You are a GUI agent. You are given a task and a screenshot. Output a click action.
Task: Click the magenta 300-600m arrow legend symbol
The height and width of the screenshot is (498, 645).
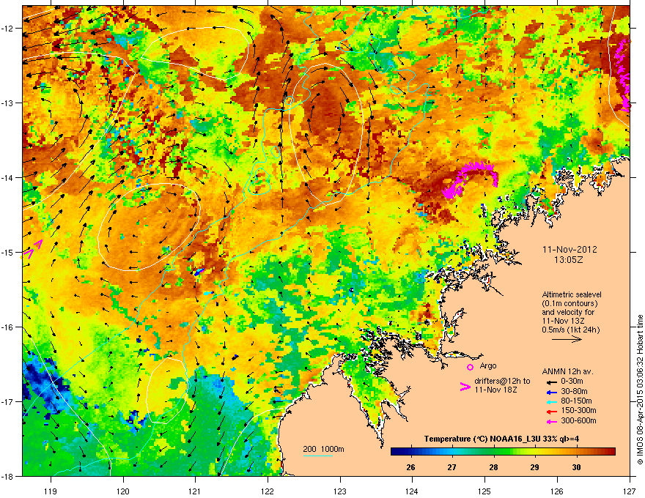[x=552, y=421]
